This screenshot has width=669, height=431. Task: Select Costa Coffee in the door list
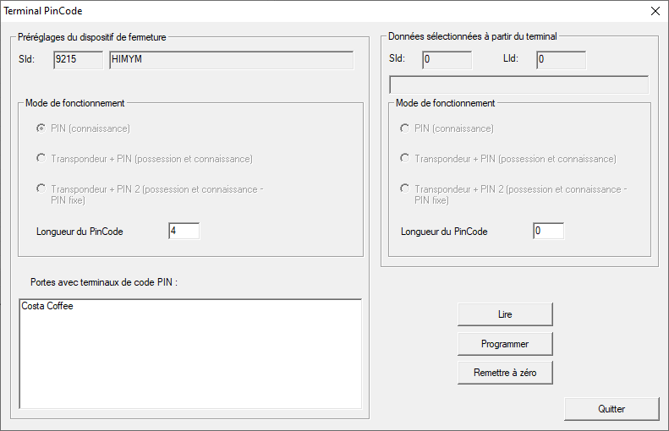coord(47,307)
